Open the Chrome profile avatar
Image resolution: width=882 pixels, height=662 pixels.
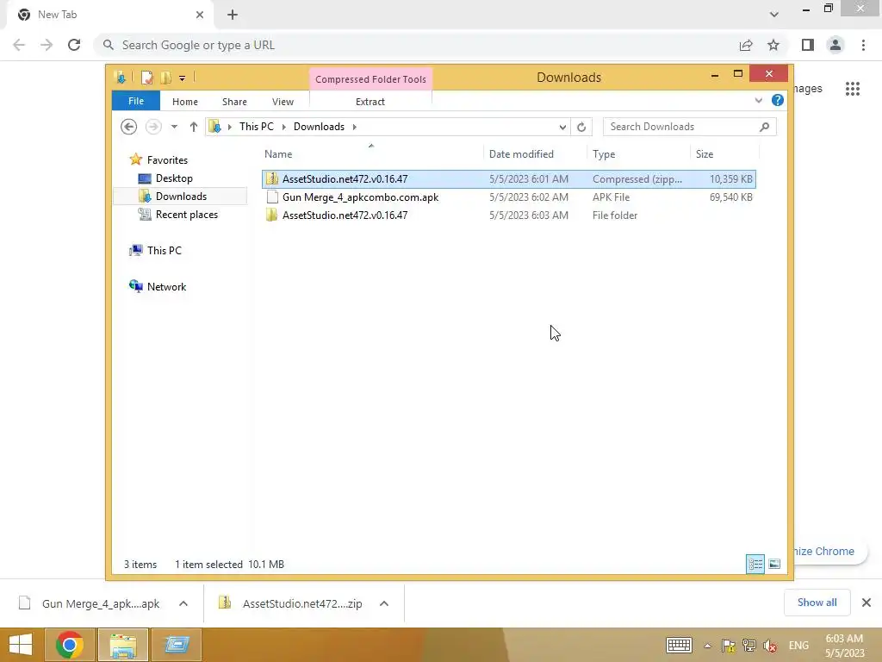[835, 45]
